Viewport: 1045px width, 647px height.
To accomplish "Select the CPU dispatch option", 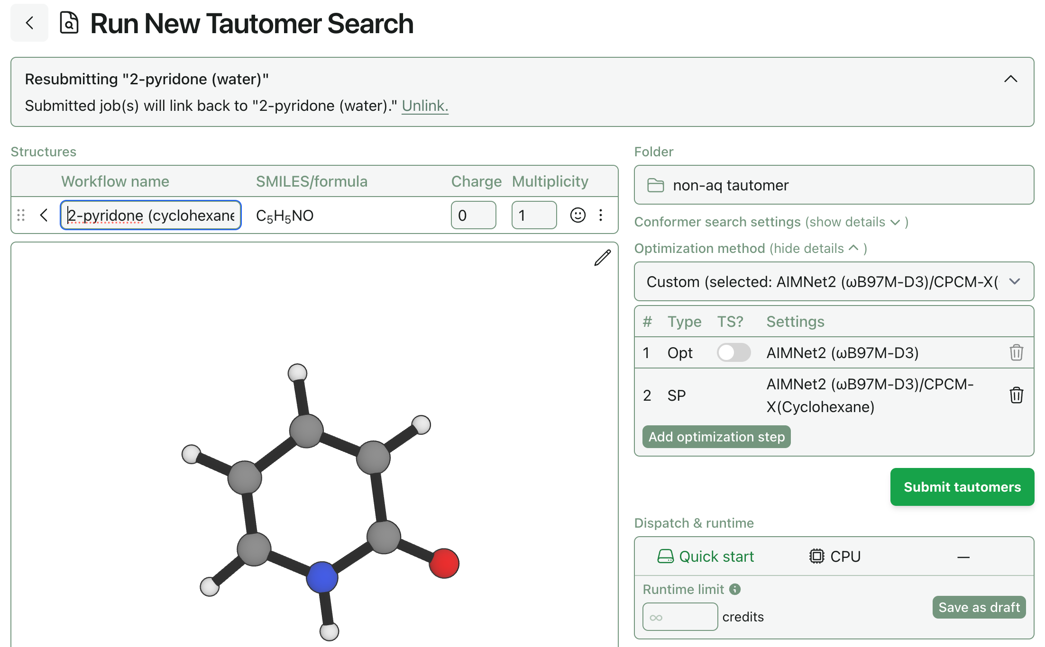I will (x=834, y=557).
